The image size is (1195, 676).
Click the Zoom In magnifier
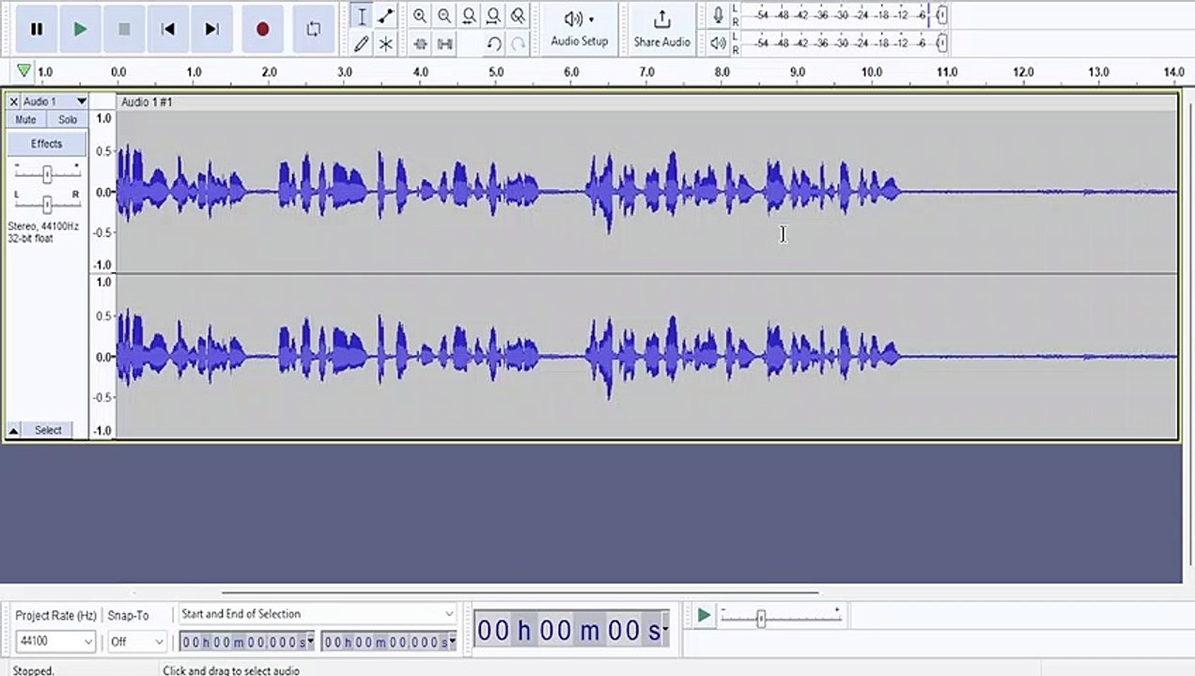pyautogui.click(x=420, y=16)
